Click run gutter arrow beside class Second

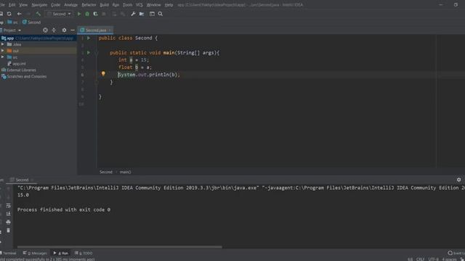point(89,38)
